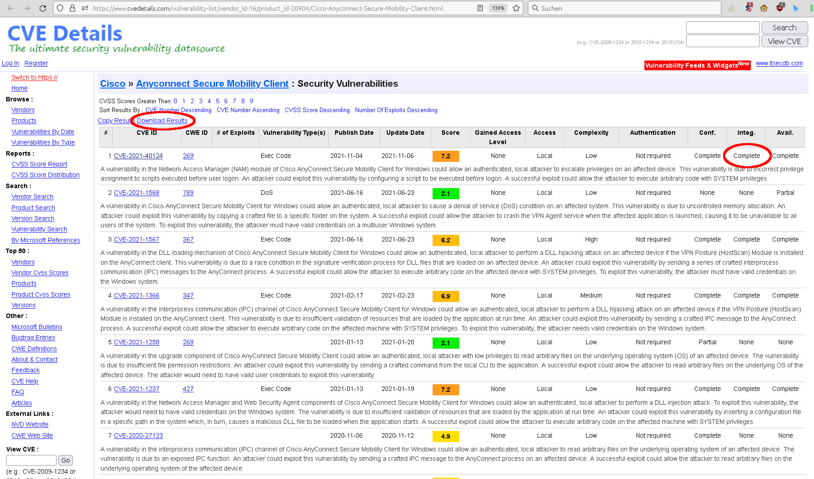Open CWE ID 789 link

click(188, 193)
